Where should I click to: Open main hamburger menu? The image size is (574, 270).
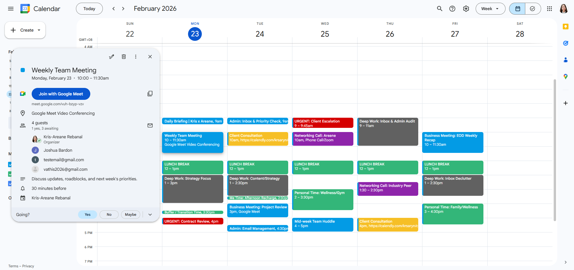[11, 9]
